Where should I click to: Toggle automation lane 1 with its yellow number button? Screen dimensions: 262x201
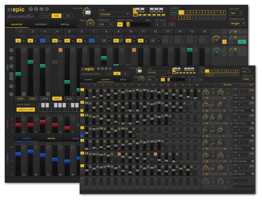pos(82,90)
